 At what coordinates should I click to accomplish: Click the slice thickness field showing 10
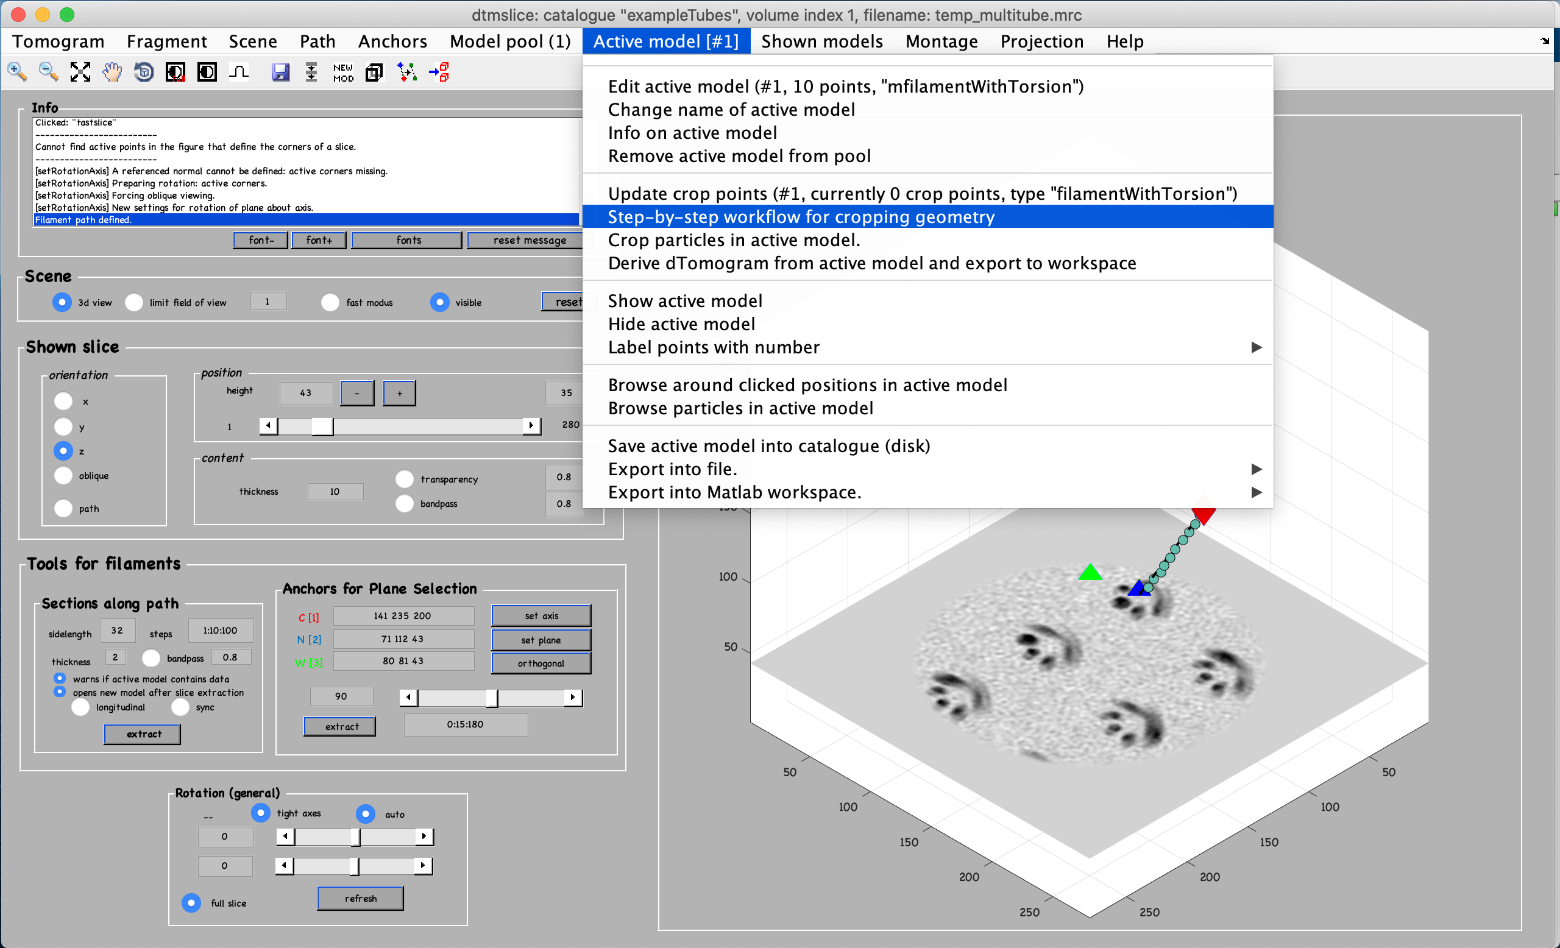coord(335,492)
